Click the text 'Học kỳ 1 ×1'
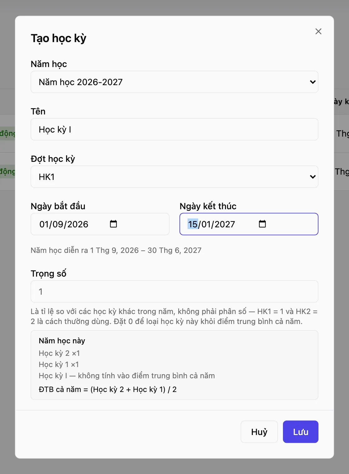Image resolution: width=349 pixels, height=474 pixels. (59, 365)
